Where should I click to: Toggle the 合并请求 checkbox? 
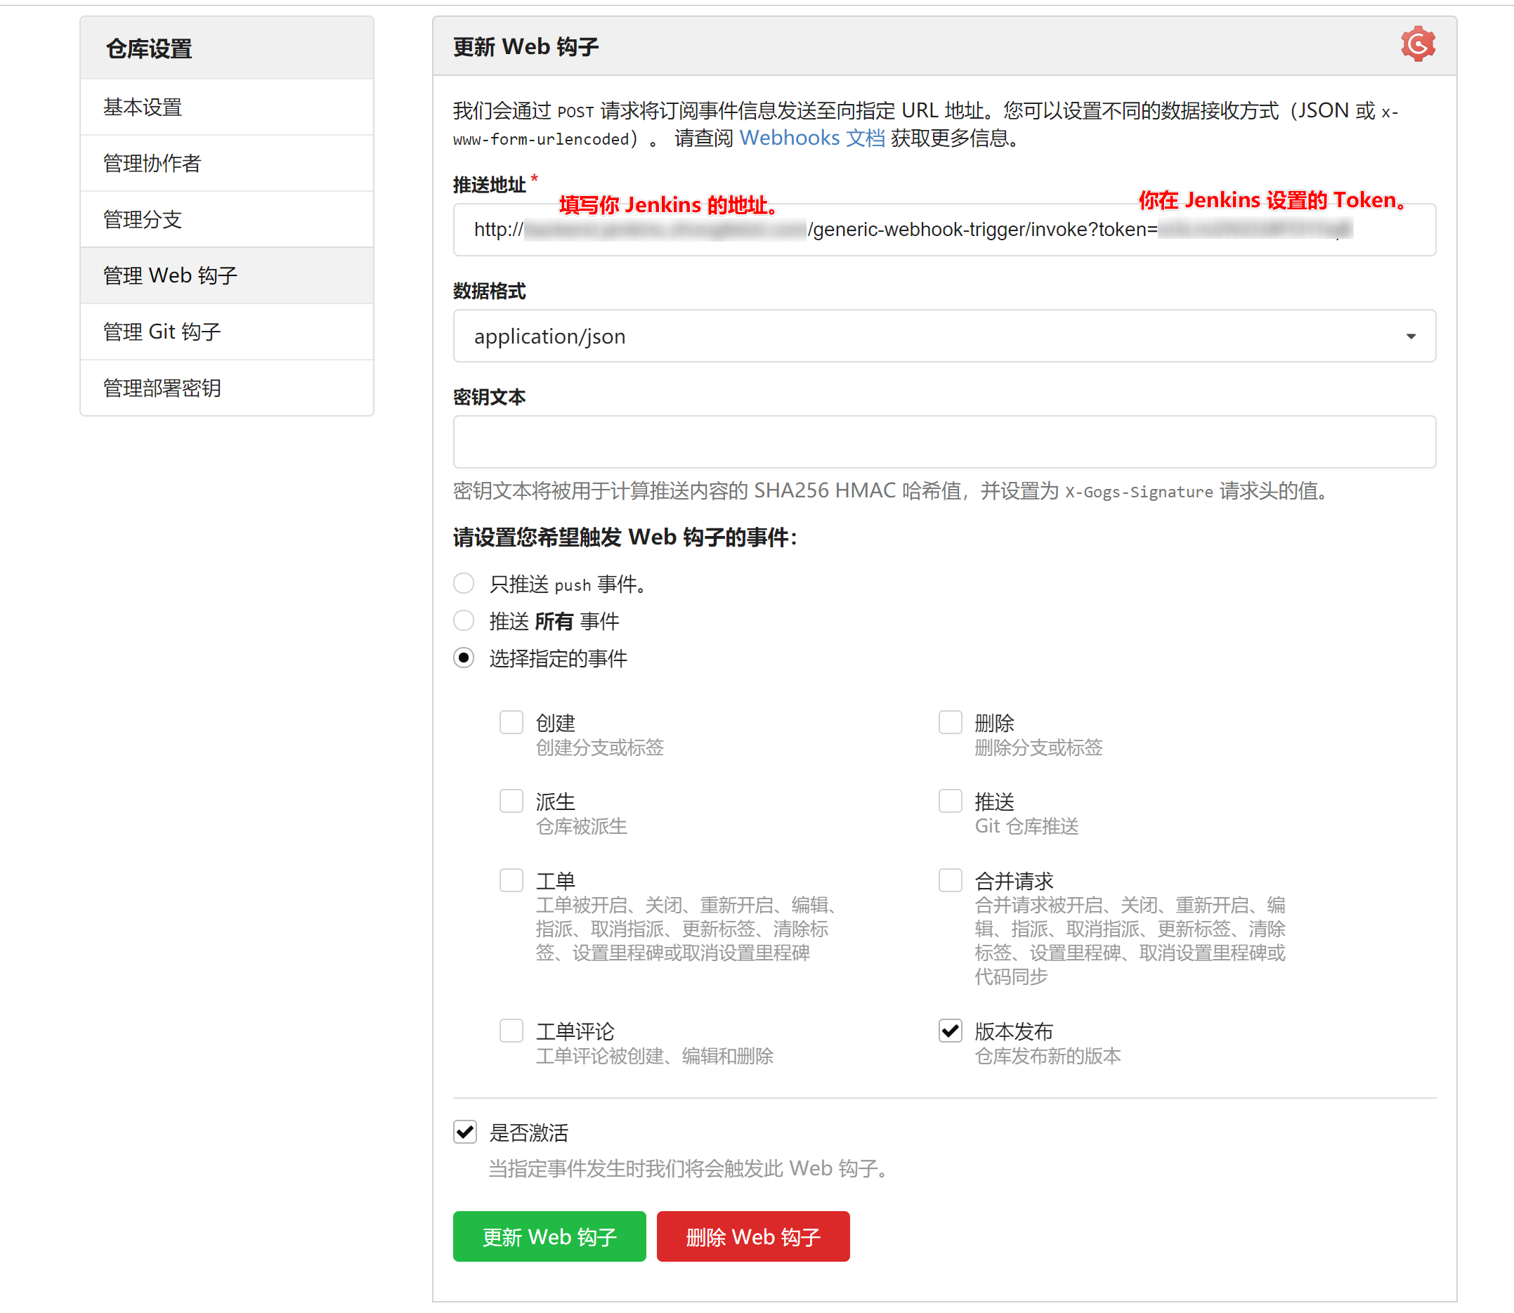(950, 880)
